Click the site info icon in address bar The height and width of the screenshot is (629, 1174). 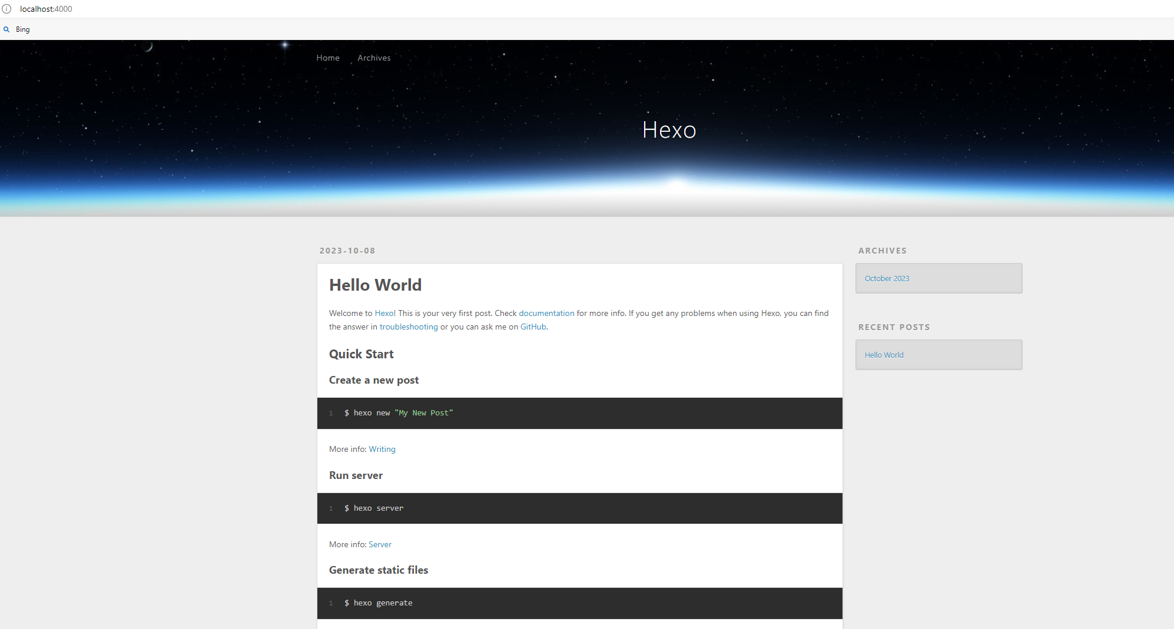(6, 9)
